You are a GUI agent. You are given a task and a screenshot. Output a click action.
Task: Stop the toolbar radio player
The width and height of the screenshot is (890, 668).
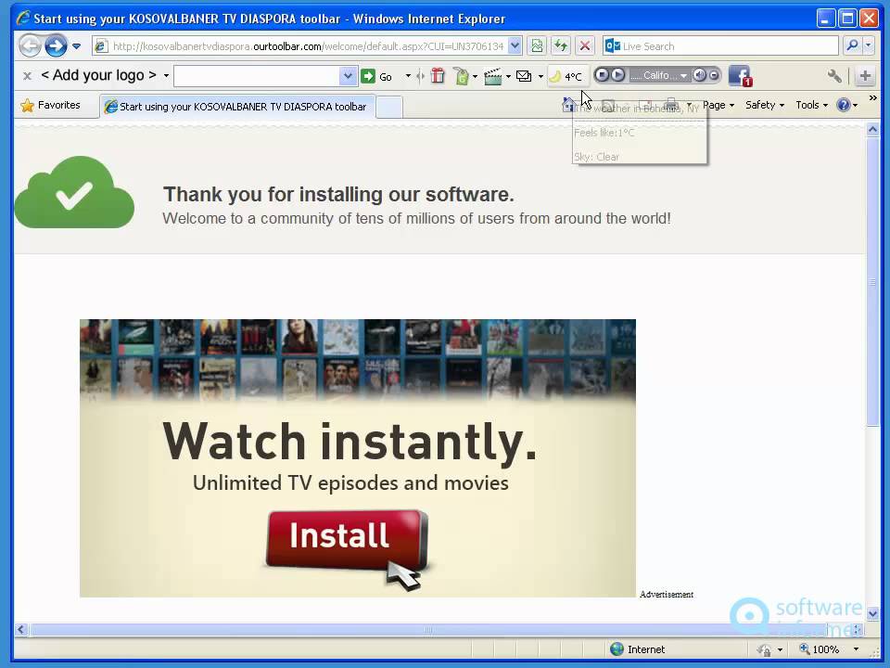(603, 75)
